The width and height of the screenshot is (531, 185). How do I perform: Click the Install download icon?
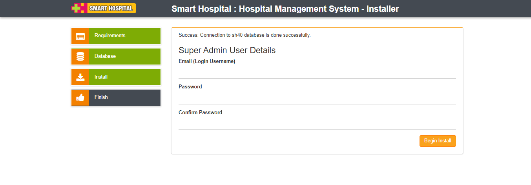click(80, 77)
